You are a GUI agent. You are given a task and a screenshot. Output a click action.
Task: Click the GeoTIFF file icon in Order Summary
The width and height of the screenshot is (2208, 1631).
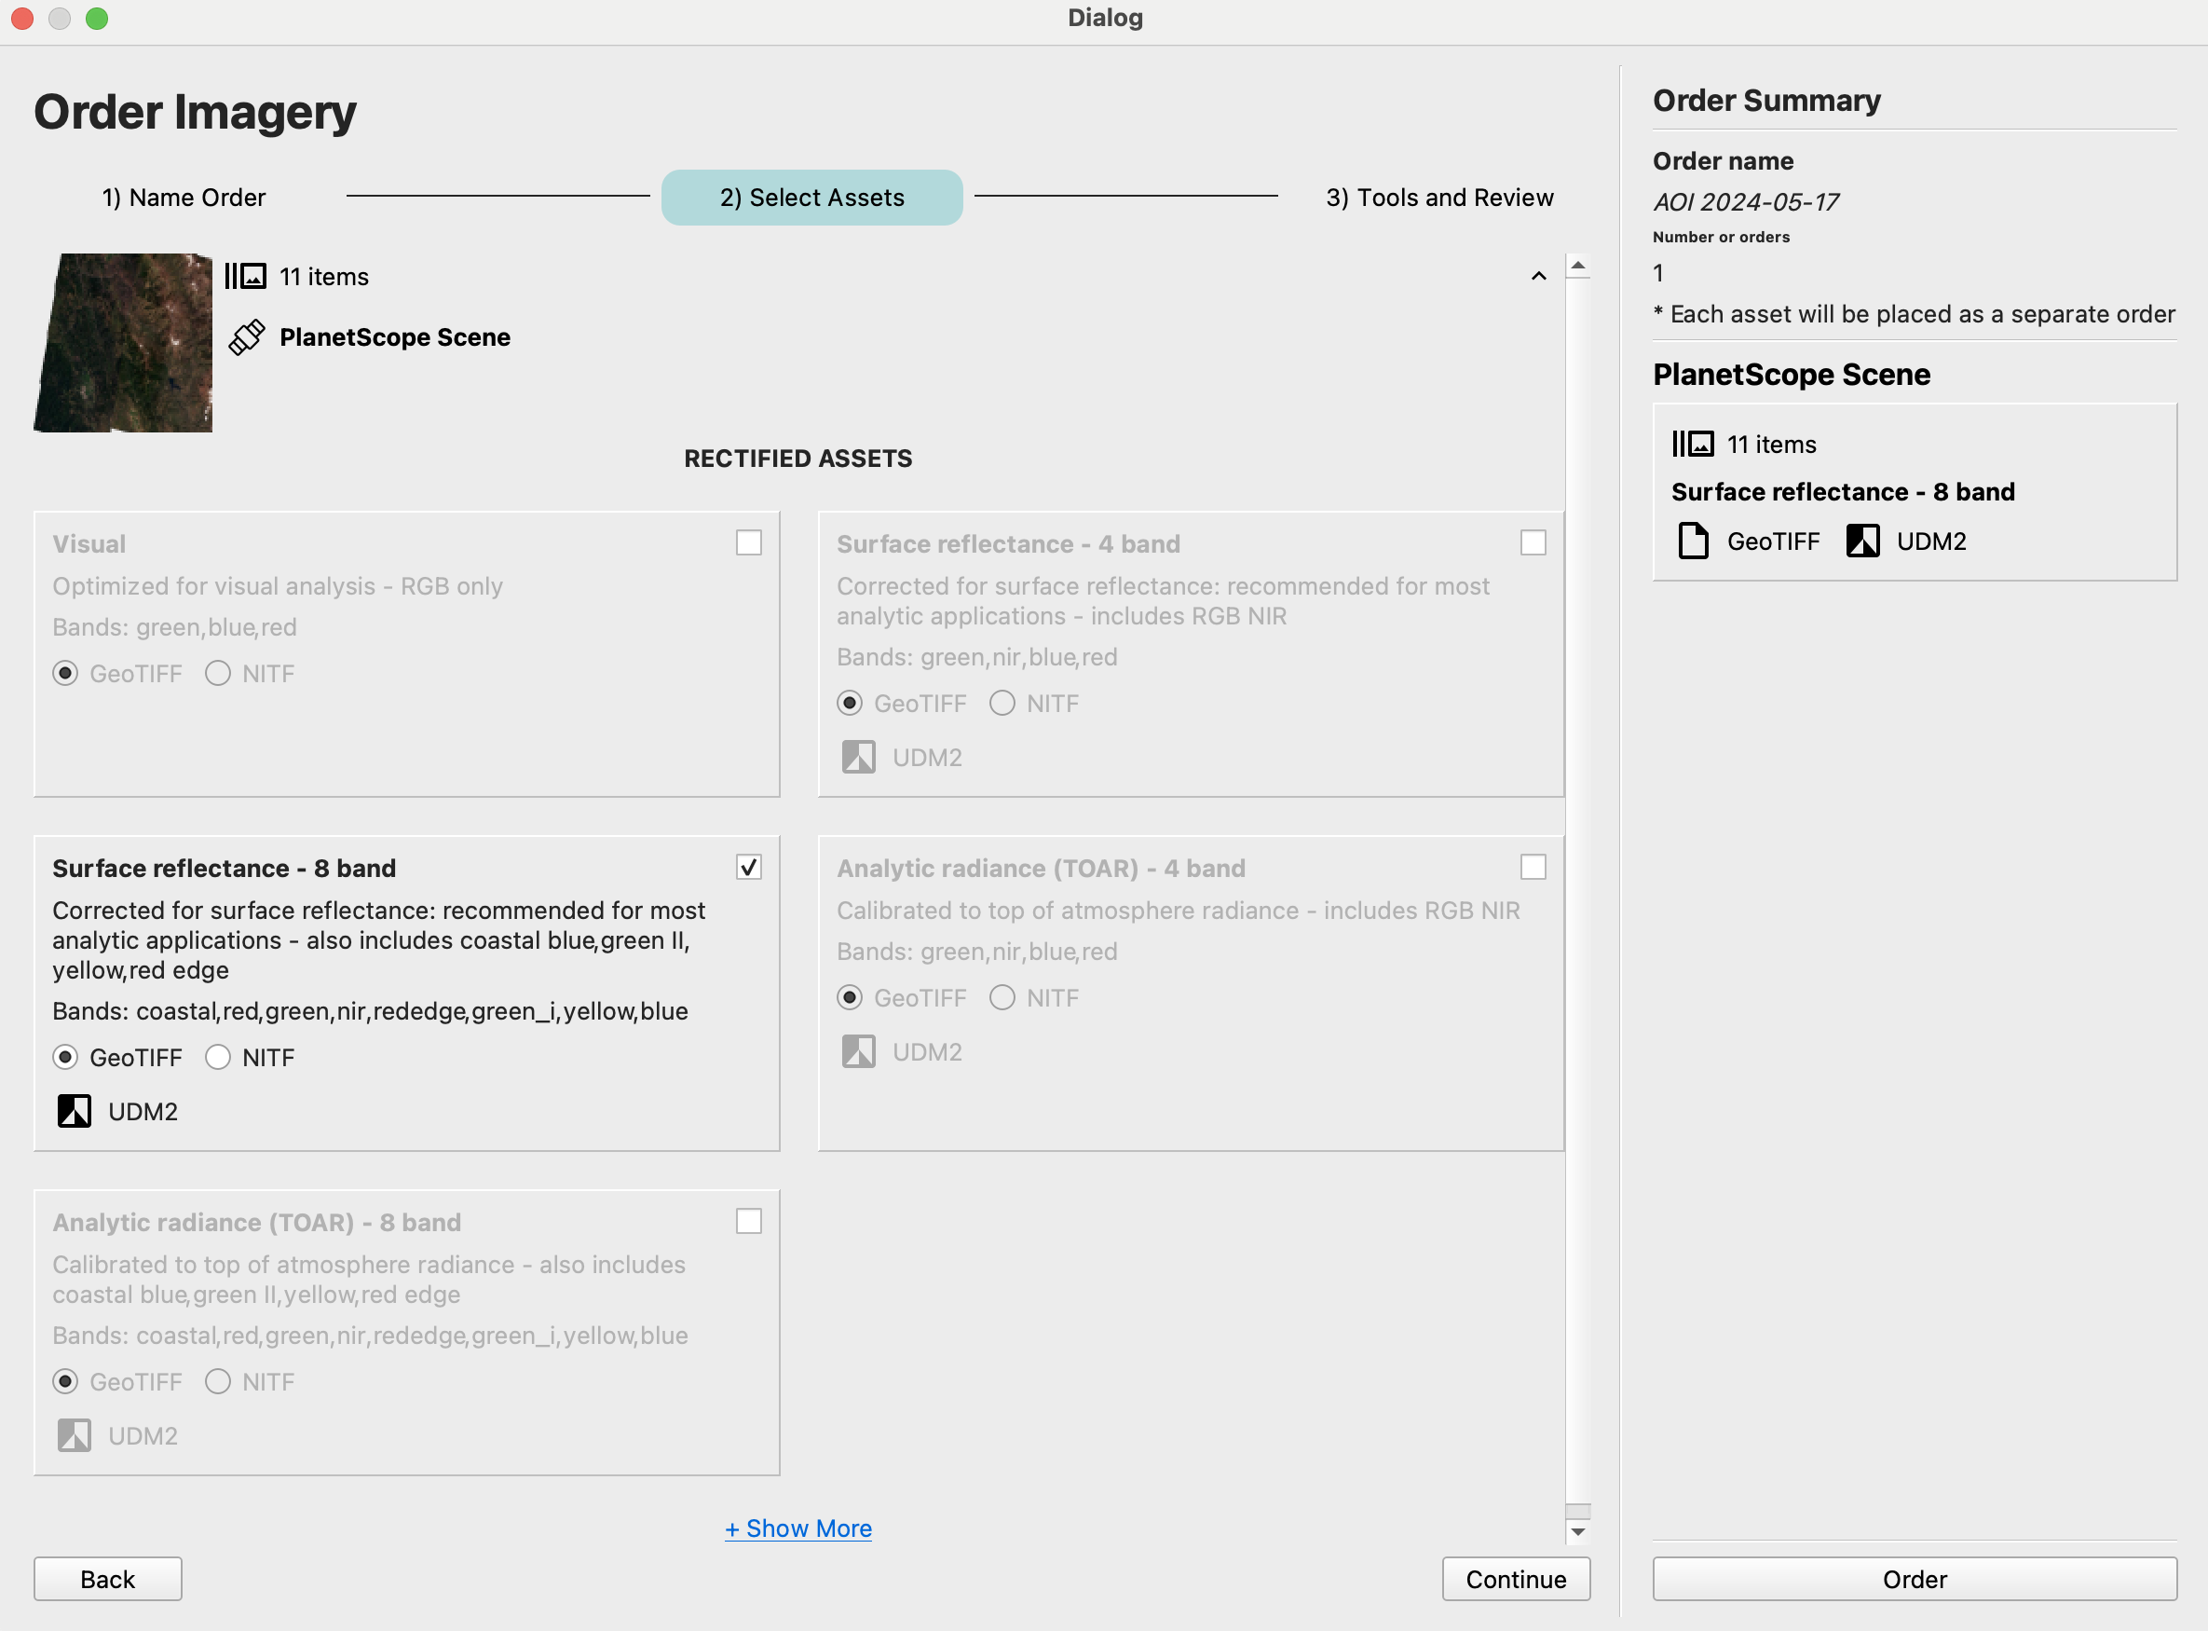pos(1693,540)
